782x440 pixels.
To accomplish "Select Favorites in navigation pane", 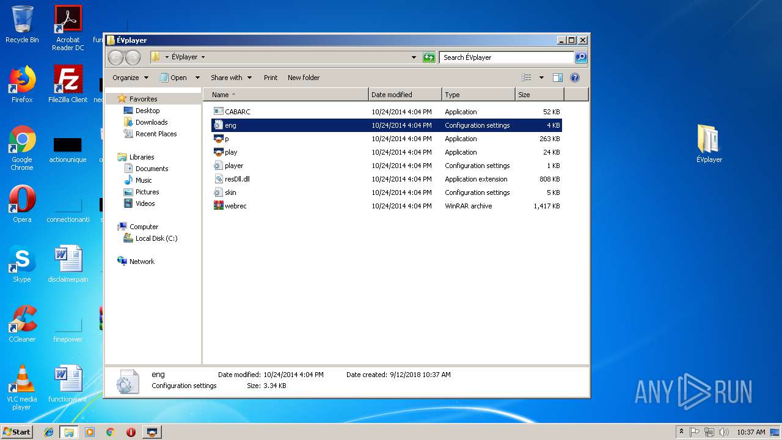I will [137, 98].
